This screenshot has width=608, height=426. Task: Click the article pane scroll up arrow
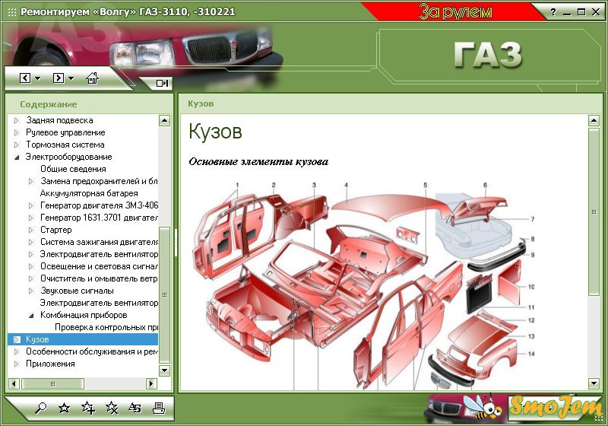click(x=594, y=120)
